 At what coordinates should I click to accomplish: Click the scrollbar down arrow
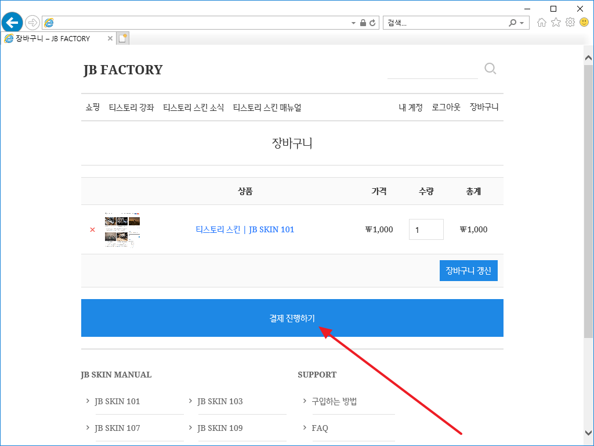[588, 433]
